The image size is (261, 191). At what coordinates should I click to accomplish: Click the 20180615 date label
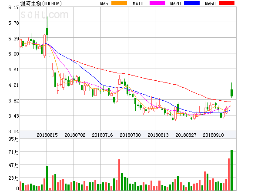(x=47, y=135)
